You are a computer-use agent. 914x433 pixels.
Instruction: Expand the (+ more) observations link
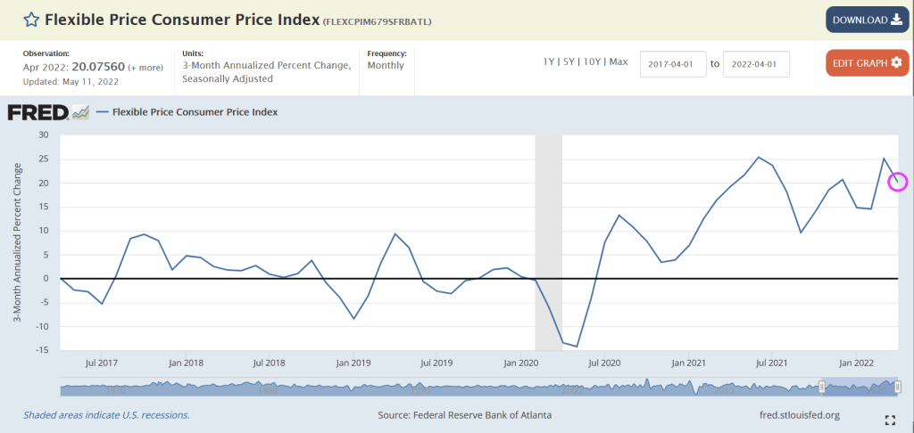pyautogui.click(x=148, y=68)
